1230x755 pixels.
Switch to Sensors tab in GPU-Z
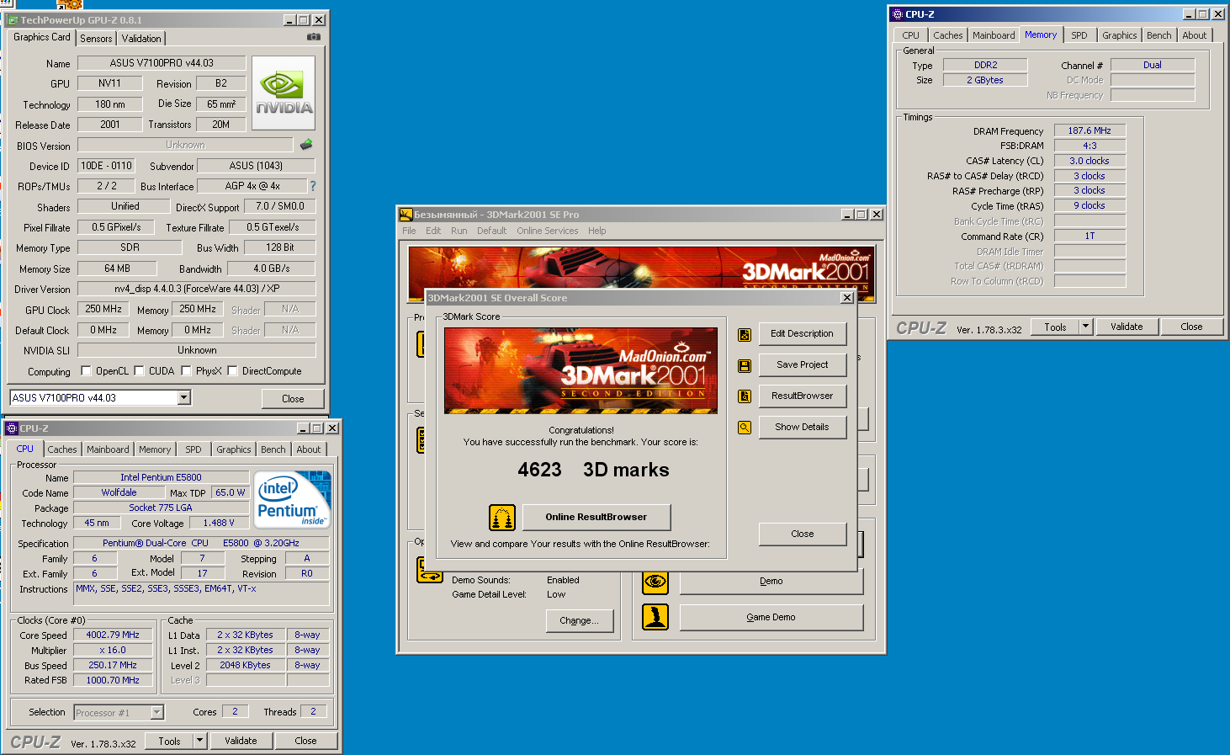tap(96, 39)
